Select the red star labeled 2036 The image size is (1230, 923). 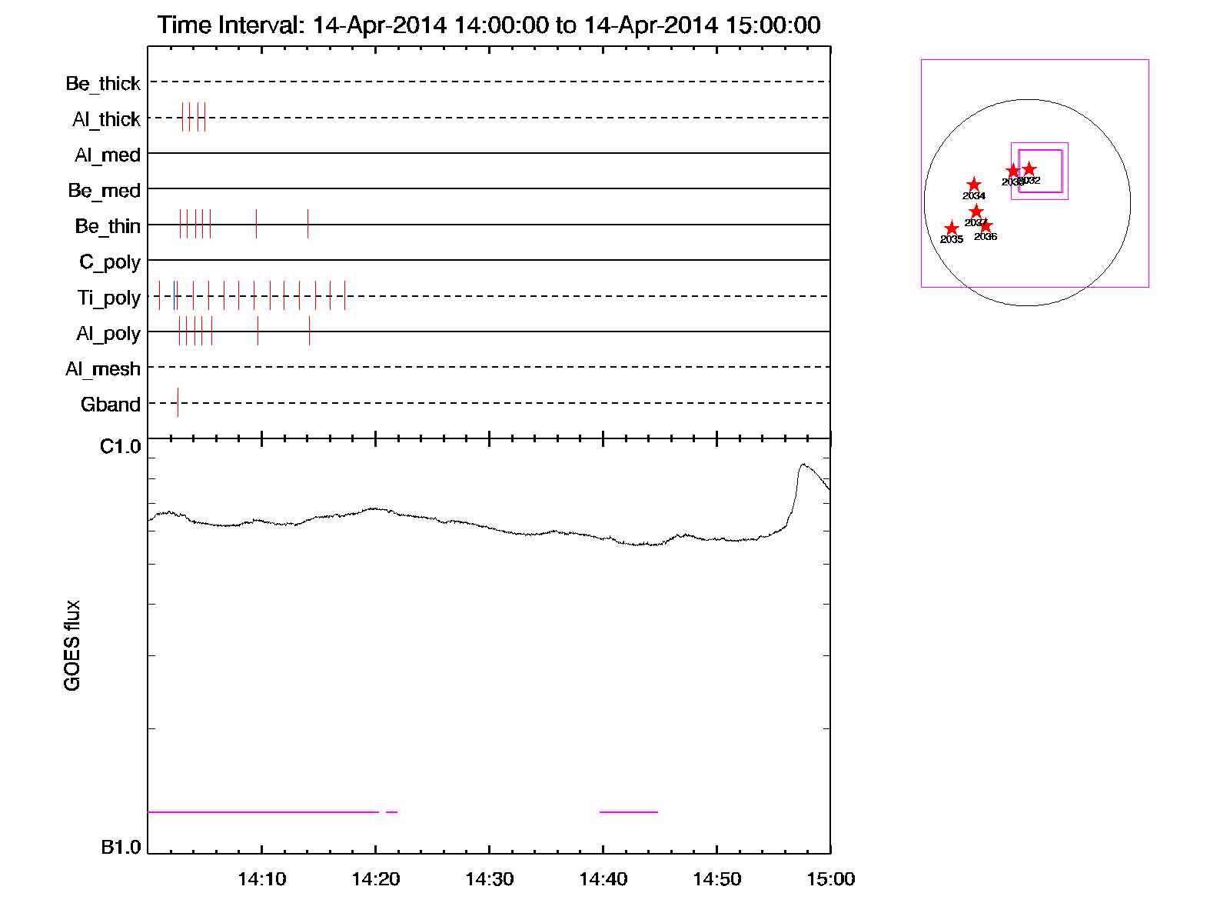coord(986,226)
